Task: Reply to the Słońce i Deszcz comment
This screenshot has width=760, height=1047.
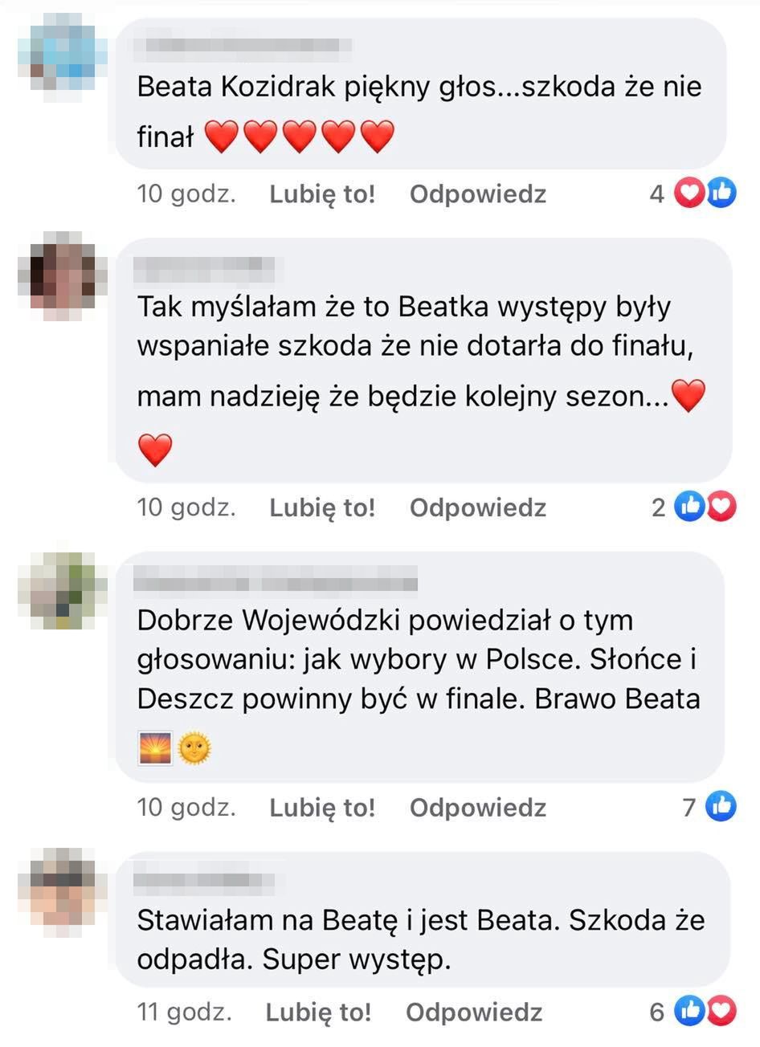Action: 478,807
